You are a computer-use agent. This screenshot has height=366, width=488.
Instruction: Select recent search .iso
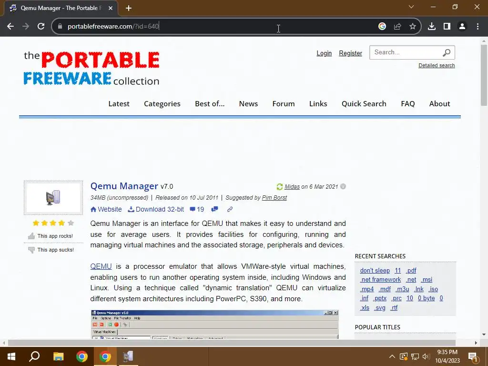[433, 289]
